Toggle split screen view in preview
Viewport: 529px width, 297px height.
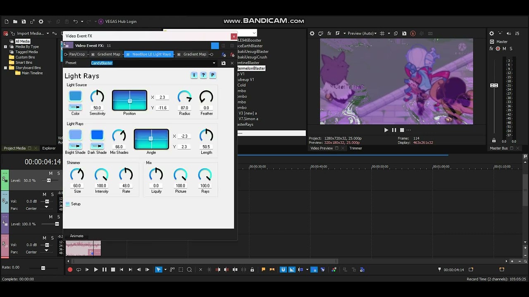(338, 33)
